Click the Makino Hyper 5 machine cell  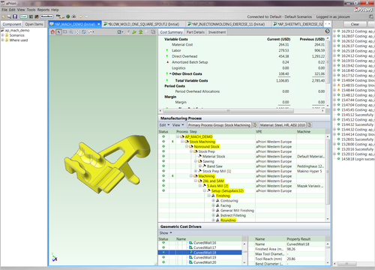(x=310, y=171)
